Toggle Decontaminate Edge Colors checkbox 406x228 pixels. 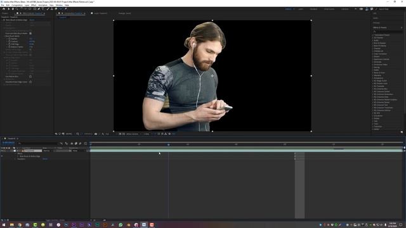tap(30, 82)
